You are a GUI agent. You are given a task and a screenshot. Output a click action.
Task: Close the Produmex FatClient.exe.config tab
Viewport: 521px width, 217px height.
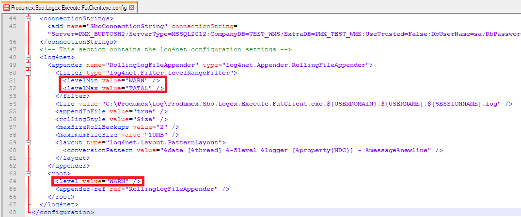click(x=131, y=7)
